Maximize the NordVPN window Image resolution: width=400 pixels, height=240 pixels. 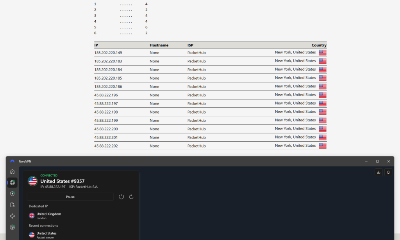coord(378,161)
